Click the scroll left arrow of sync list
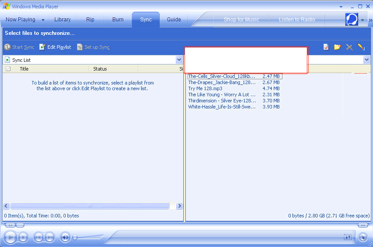 point(6,206)
